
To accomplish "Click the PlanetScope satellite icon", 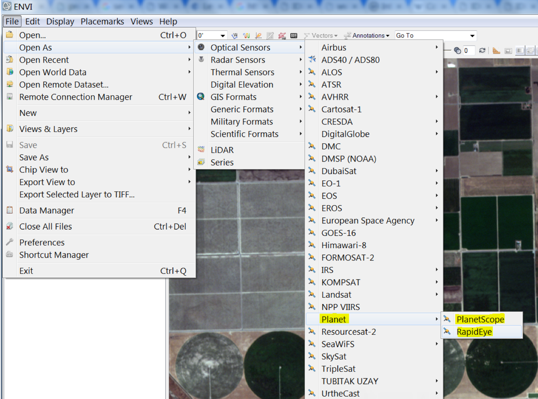I will [x=447, y=319].
